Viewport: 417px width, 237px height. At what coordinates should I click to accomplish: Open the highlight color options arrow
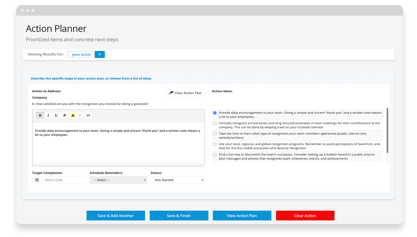[80, 115]
